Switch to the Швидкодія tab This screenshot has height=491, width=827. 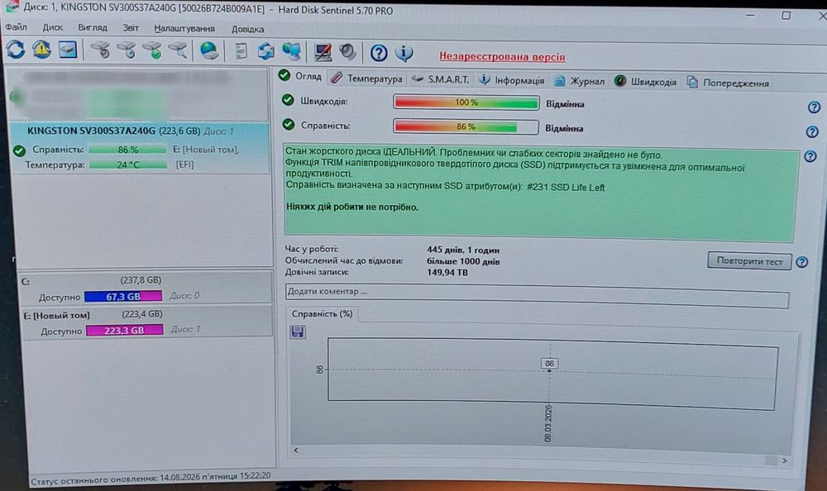click(x=645, y=82)
